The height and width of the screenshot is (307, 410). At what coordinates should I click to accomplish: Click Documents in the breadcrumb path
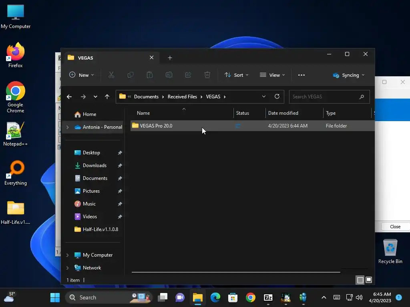pyautogui.click(x=146, y=97)
